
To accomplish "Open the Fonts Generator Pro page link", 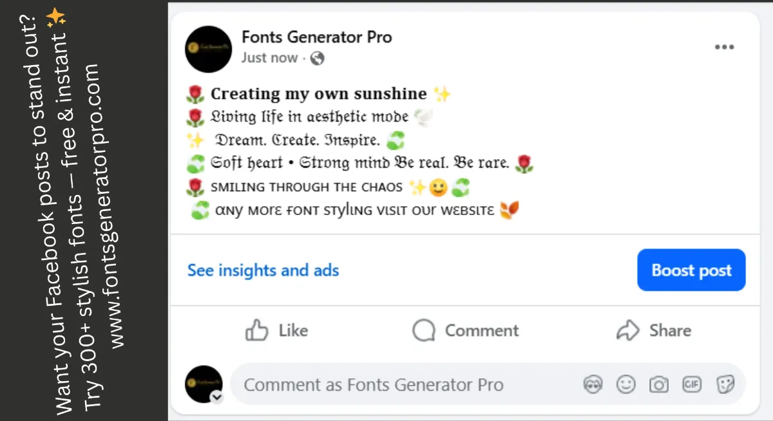I will pyautogui.click(x=318, y=37).
